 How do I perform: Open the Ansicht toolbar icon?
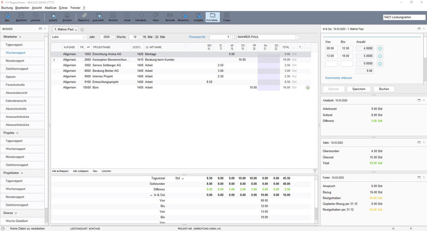pyautogui.click(x=53, y=17)
